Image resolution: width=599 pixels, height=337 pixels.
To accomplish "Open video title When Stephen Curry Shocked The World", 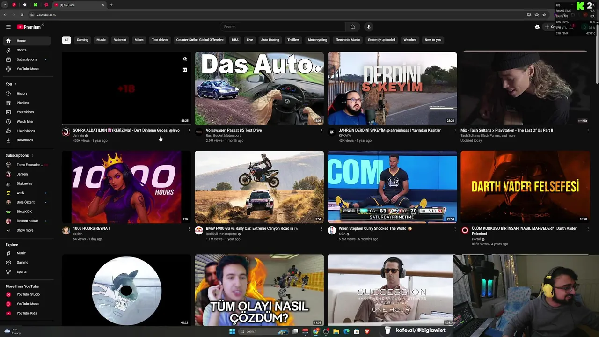I will pos(375,229).
